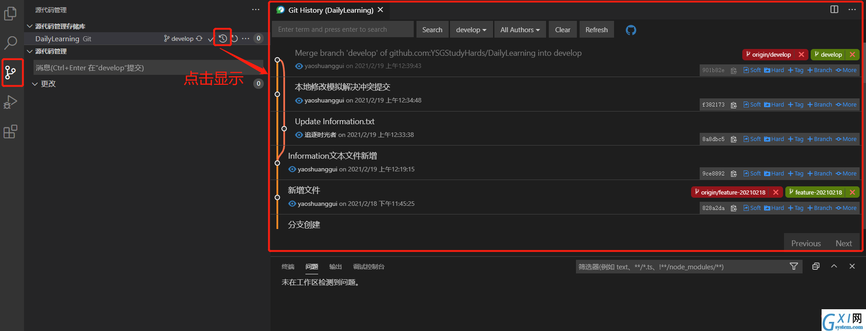Screen dimensions: 866x331
Task: Remove green feature-20210218 label via its X
Action: [852, 192]
